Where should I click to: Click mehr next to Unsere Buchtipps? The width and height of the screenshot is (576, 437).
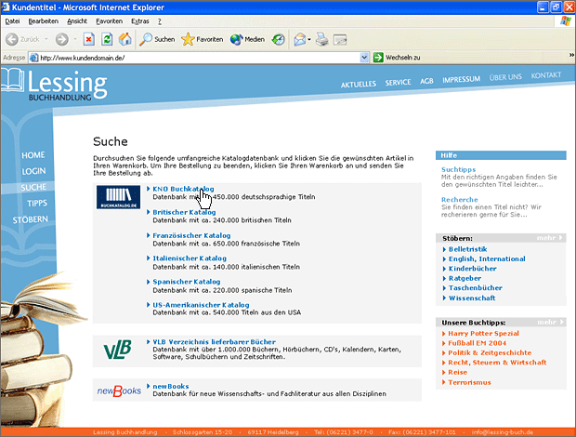click(x=550, y=322)
